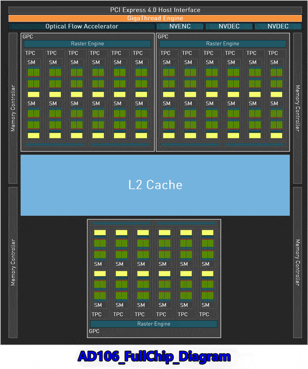
Task: Click the upper-right Memory Controller block
Action: pos(297,109)
